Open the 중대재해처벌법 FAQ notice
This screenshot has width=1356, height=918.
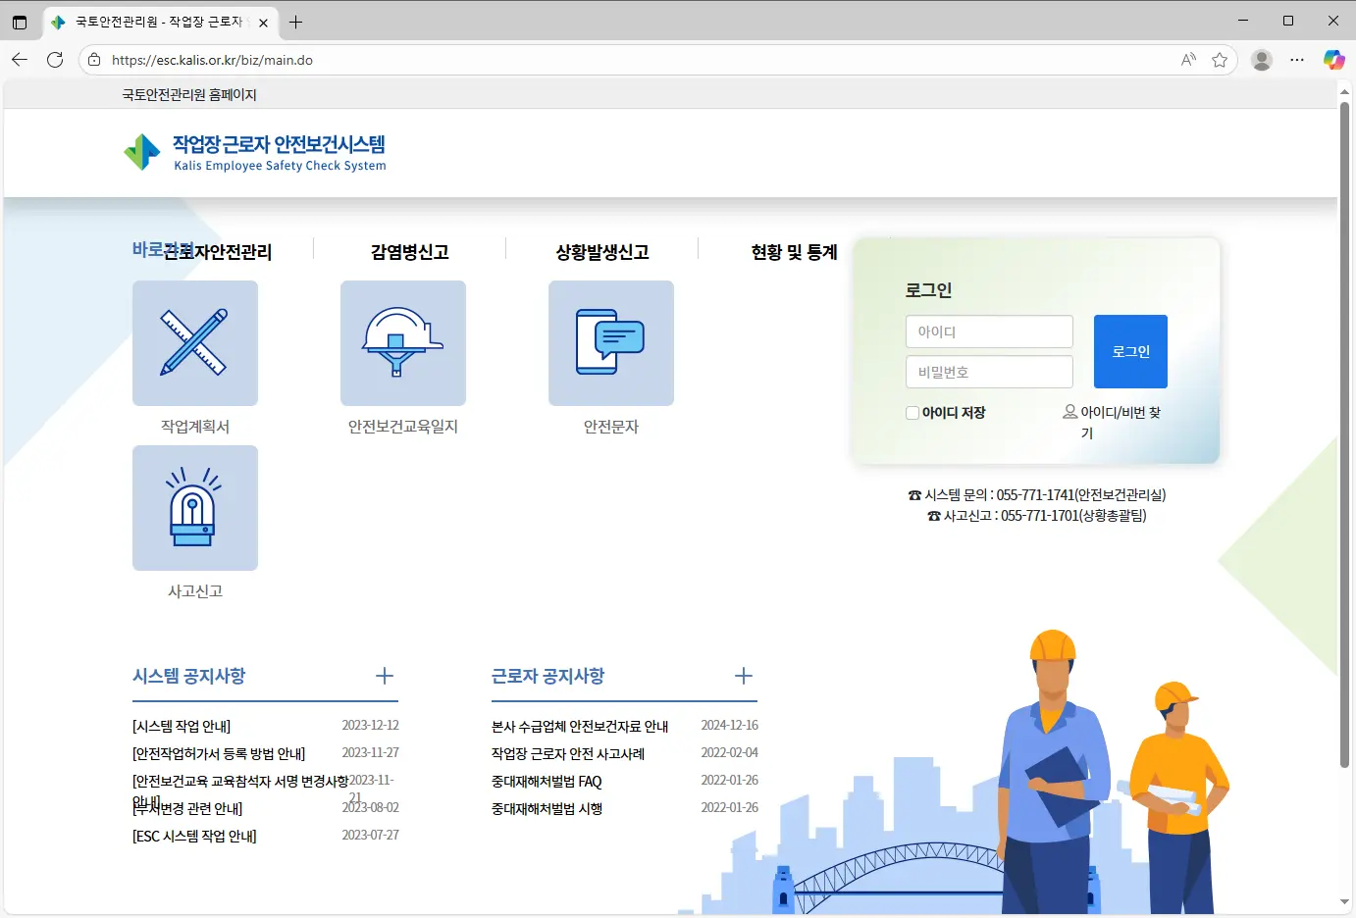547,782
